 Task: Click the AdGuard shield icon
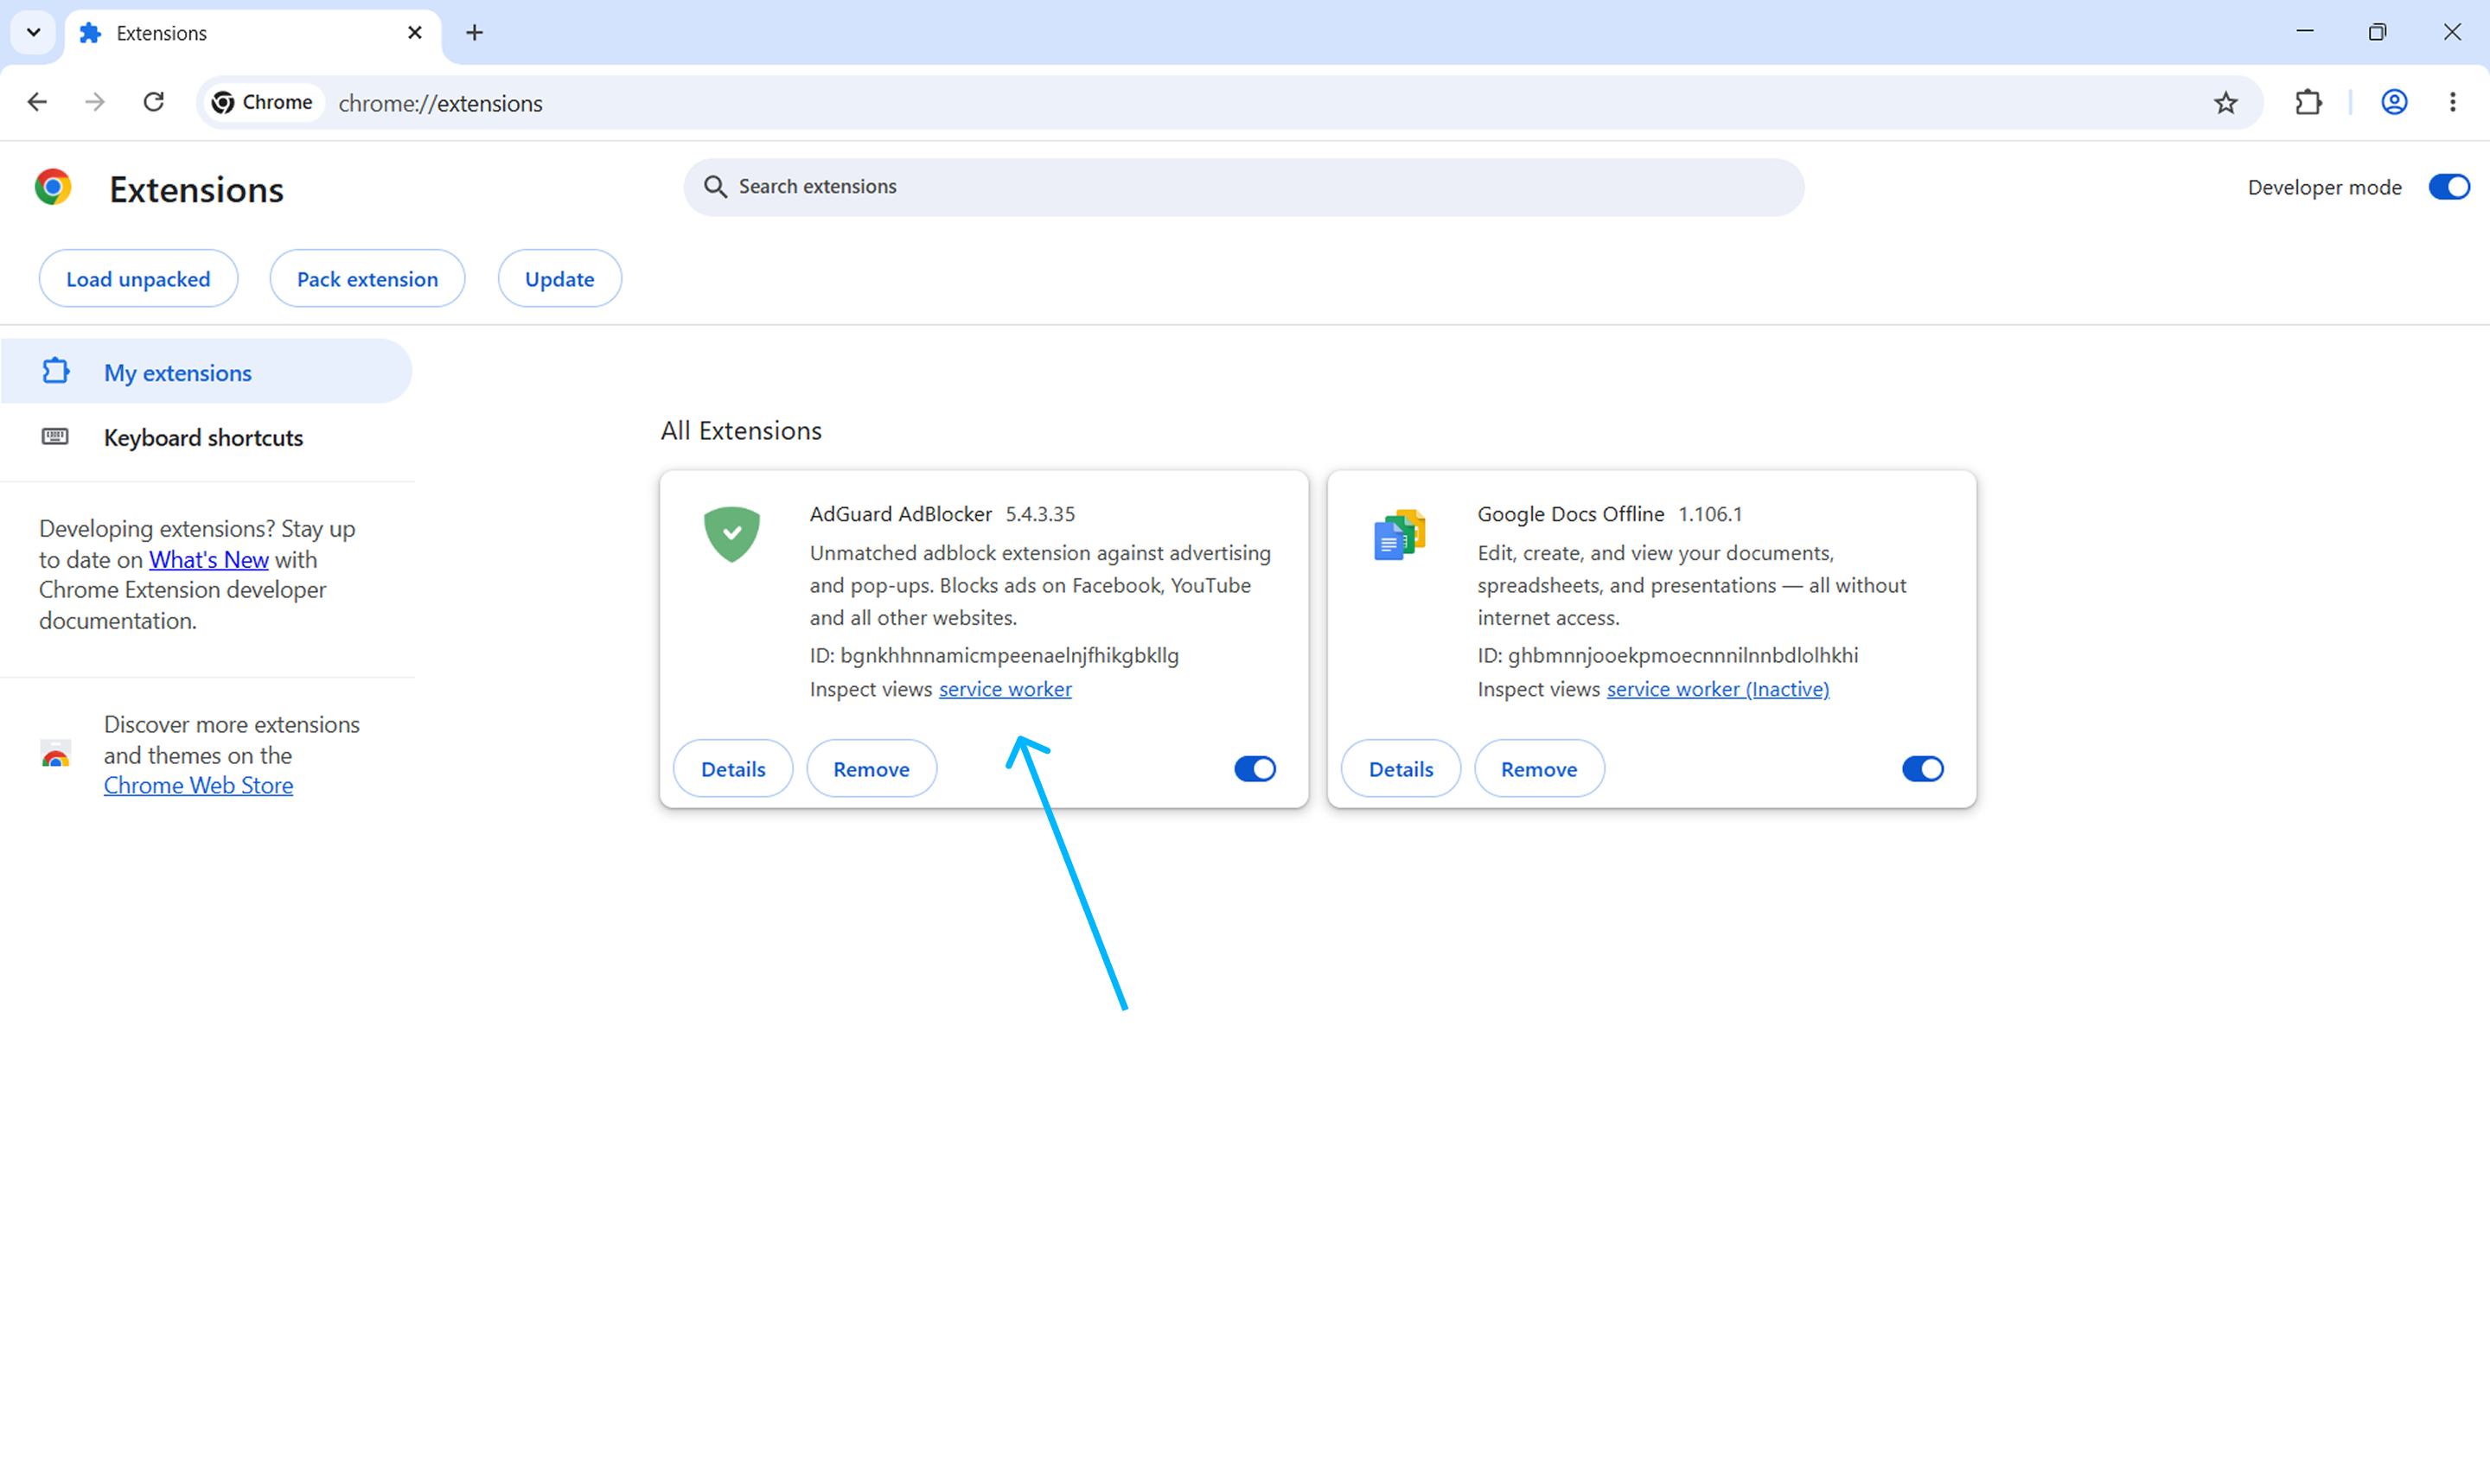(x=732, y=534)
